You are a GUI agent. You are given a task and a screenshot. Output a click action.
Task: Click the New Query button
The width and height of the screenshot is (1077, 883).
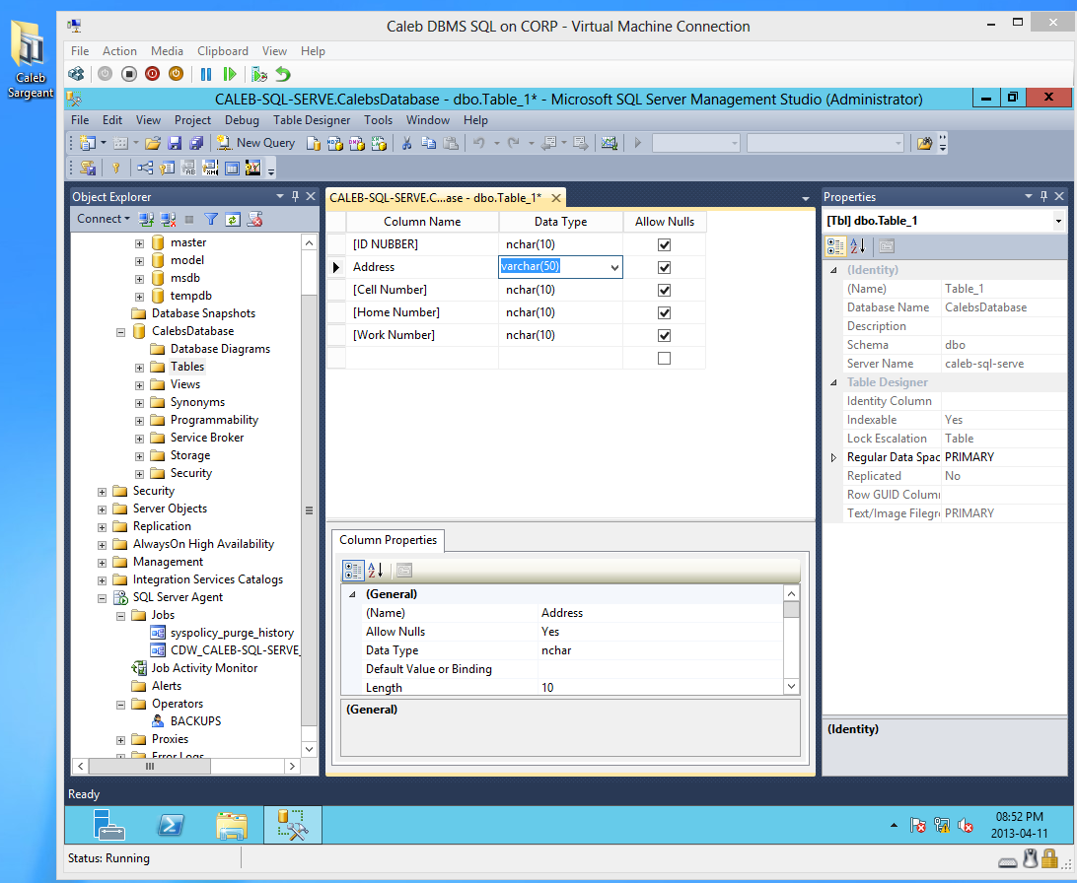click(255, 143)
